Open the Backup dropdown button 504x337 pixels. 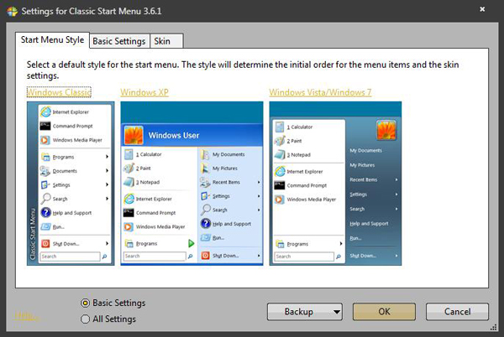coord(305,312)
